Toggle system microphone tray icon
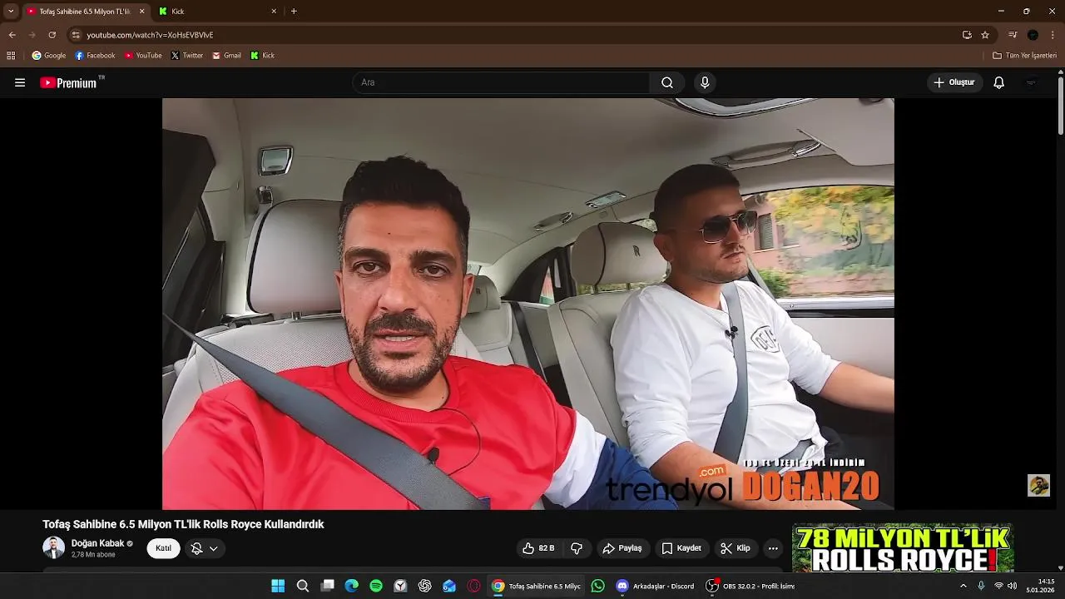This screenshot has height=599, width=1065. click(x=981, y=586)
